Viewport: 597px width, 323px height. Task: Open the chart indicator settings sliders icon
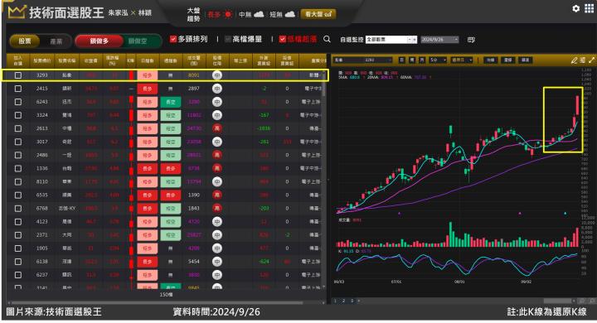[583, 60]
